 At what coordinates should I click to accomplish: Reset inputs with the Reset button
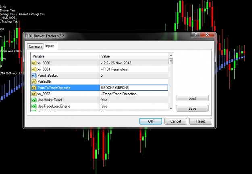click(200, 121)
